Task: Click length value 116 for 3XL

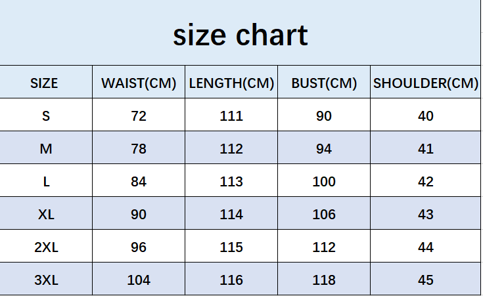Action: tap(231, 280)
